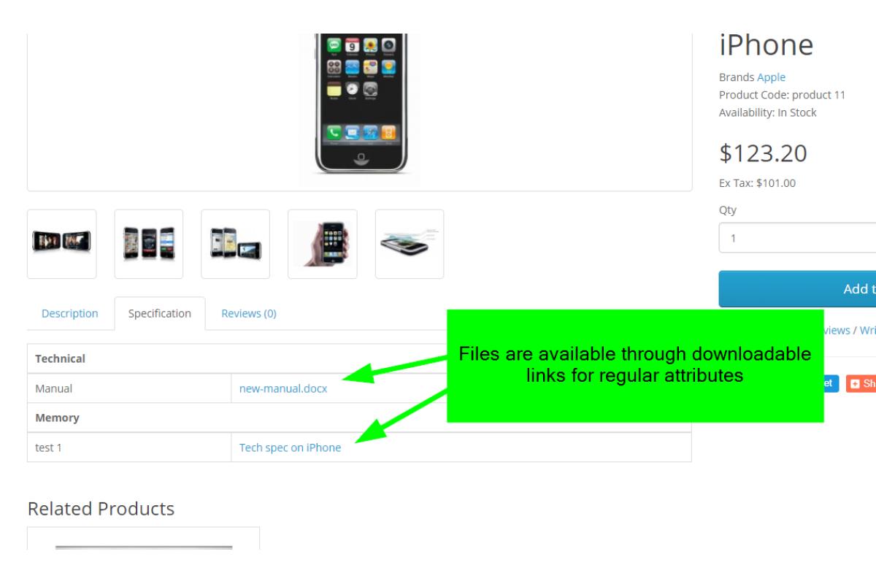
Task: View thumbnail of iPhone exploded layers
Action: pos(410,244)
